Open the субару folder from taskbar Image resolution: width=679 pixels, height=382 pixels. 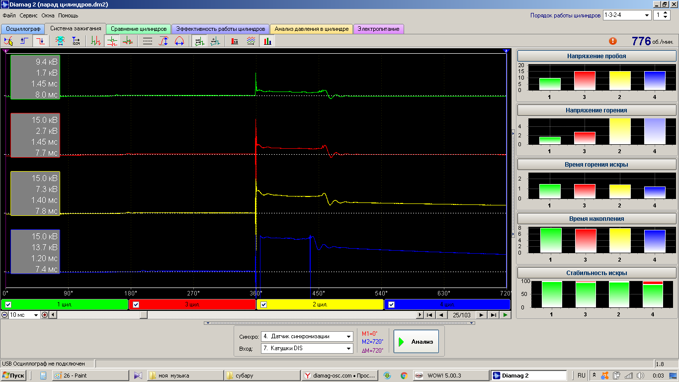263,376
